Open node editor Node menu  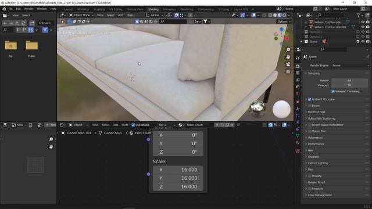125,125
